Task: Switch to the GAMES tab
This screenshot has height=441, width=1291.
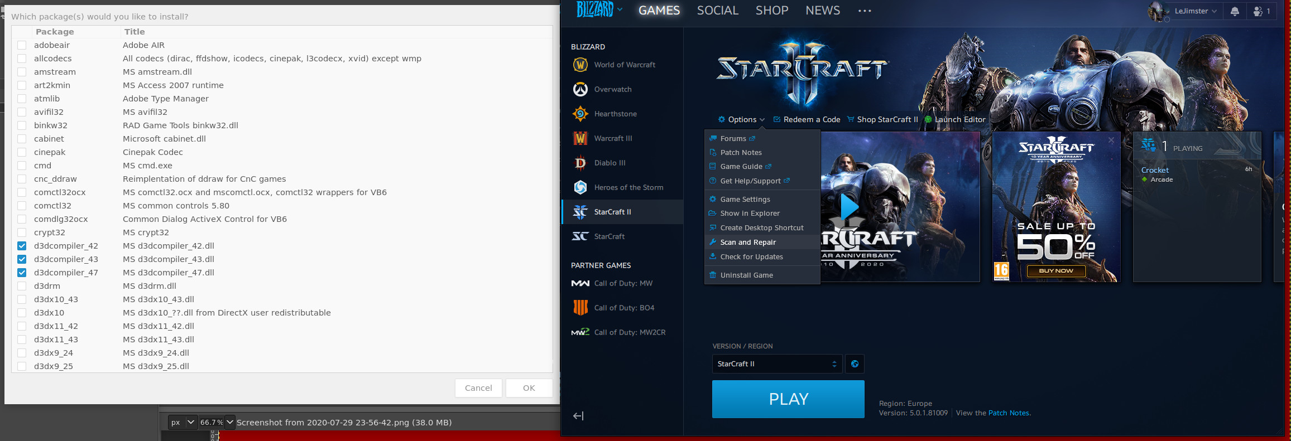Action: tap(659, 11)
